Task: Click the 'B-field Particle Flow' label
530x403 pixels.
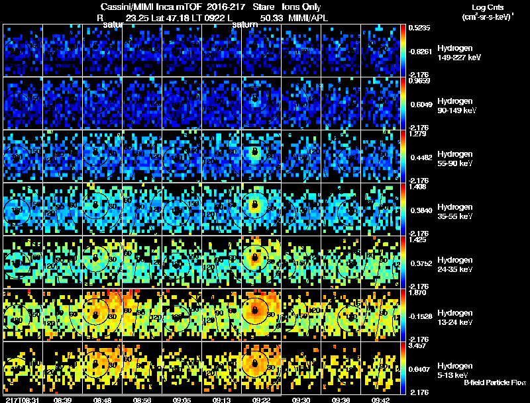Action: [x=495, y=382]
